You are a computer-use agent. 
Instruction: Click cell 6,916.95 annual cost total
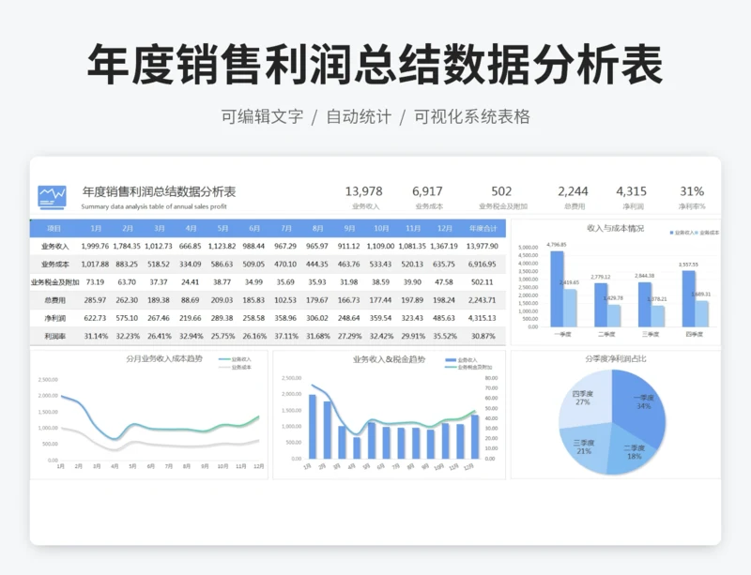pyautogui.click(x=483, y=265)
